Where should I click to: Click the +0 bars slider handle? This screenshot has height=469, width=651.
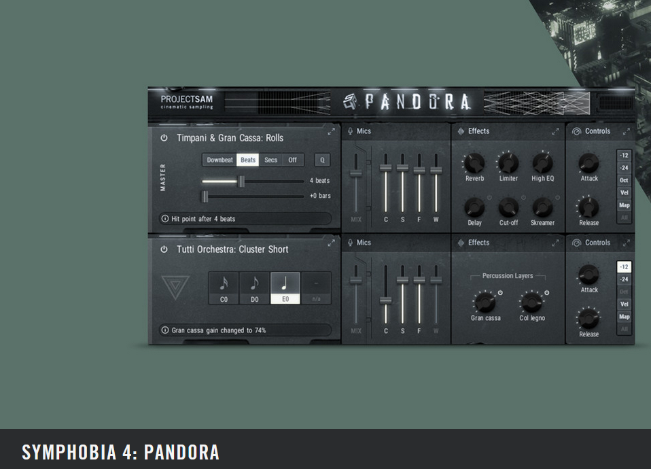click(x=205, y=196)
